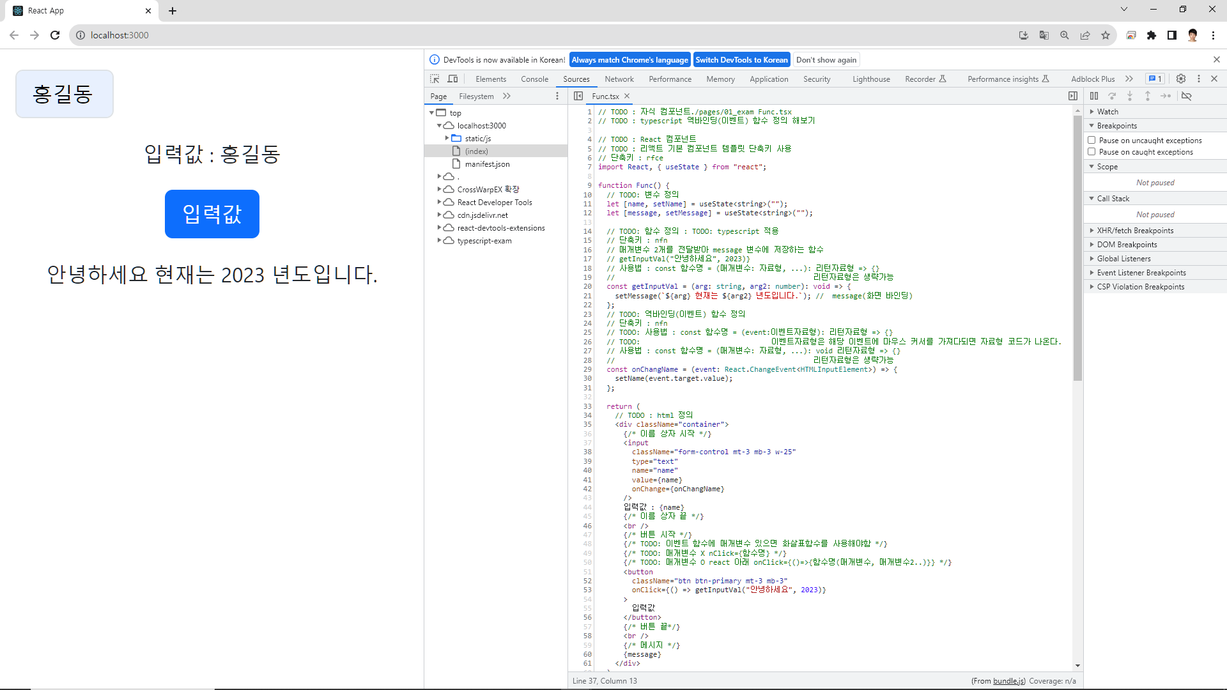Reload the page in Chrome
The width and height of the screenshot is (1227, 690).
[55, 35]
